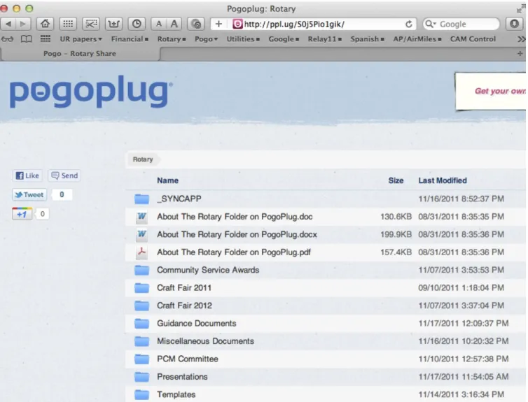Click the web clip scissors icon
Image resolution: width=528 pixels, height=402 pixels.
91,24
